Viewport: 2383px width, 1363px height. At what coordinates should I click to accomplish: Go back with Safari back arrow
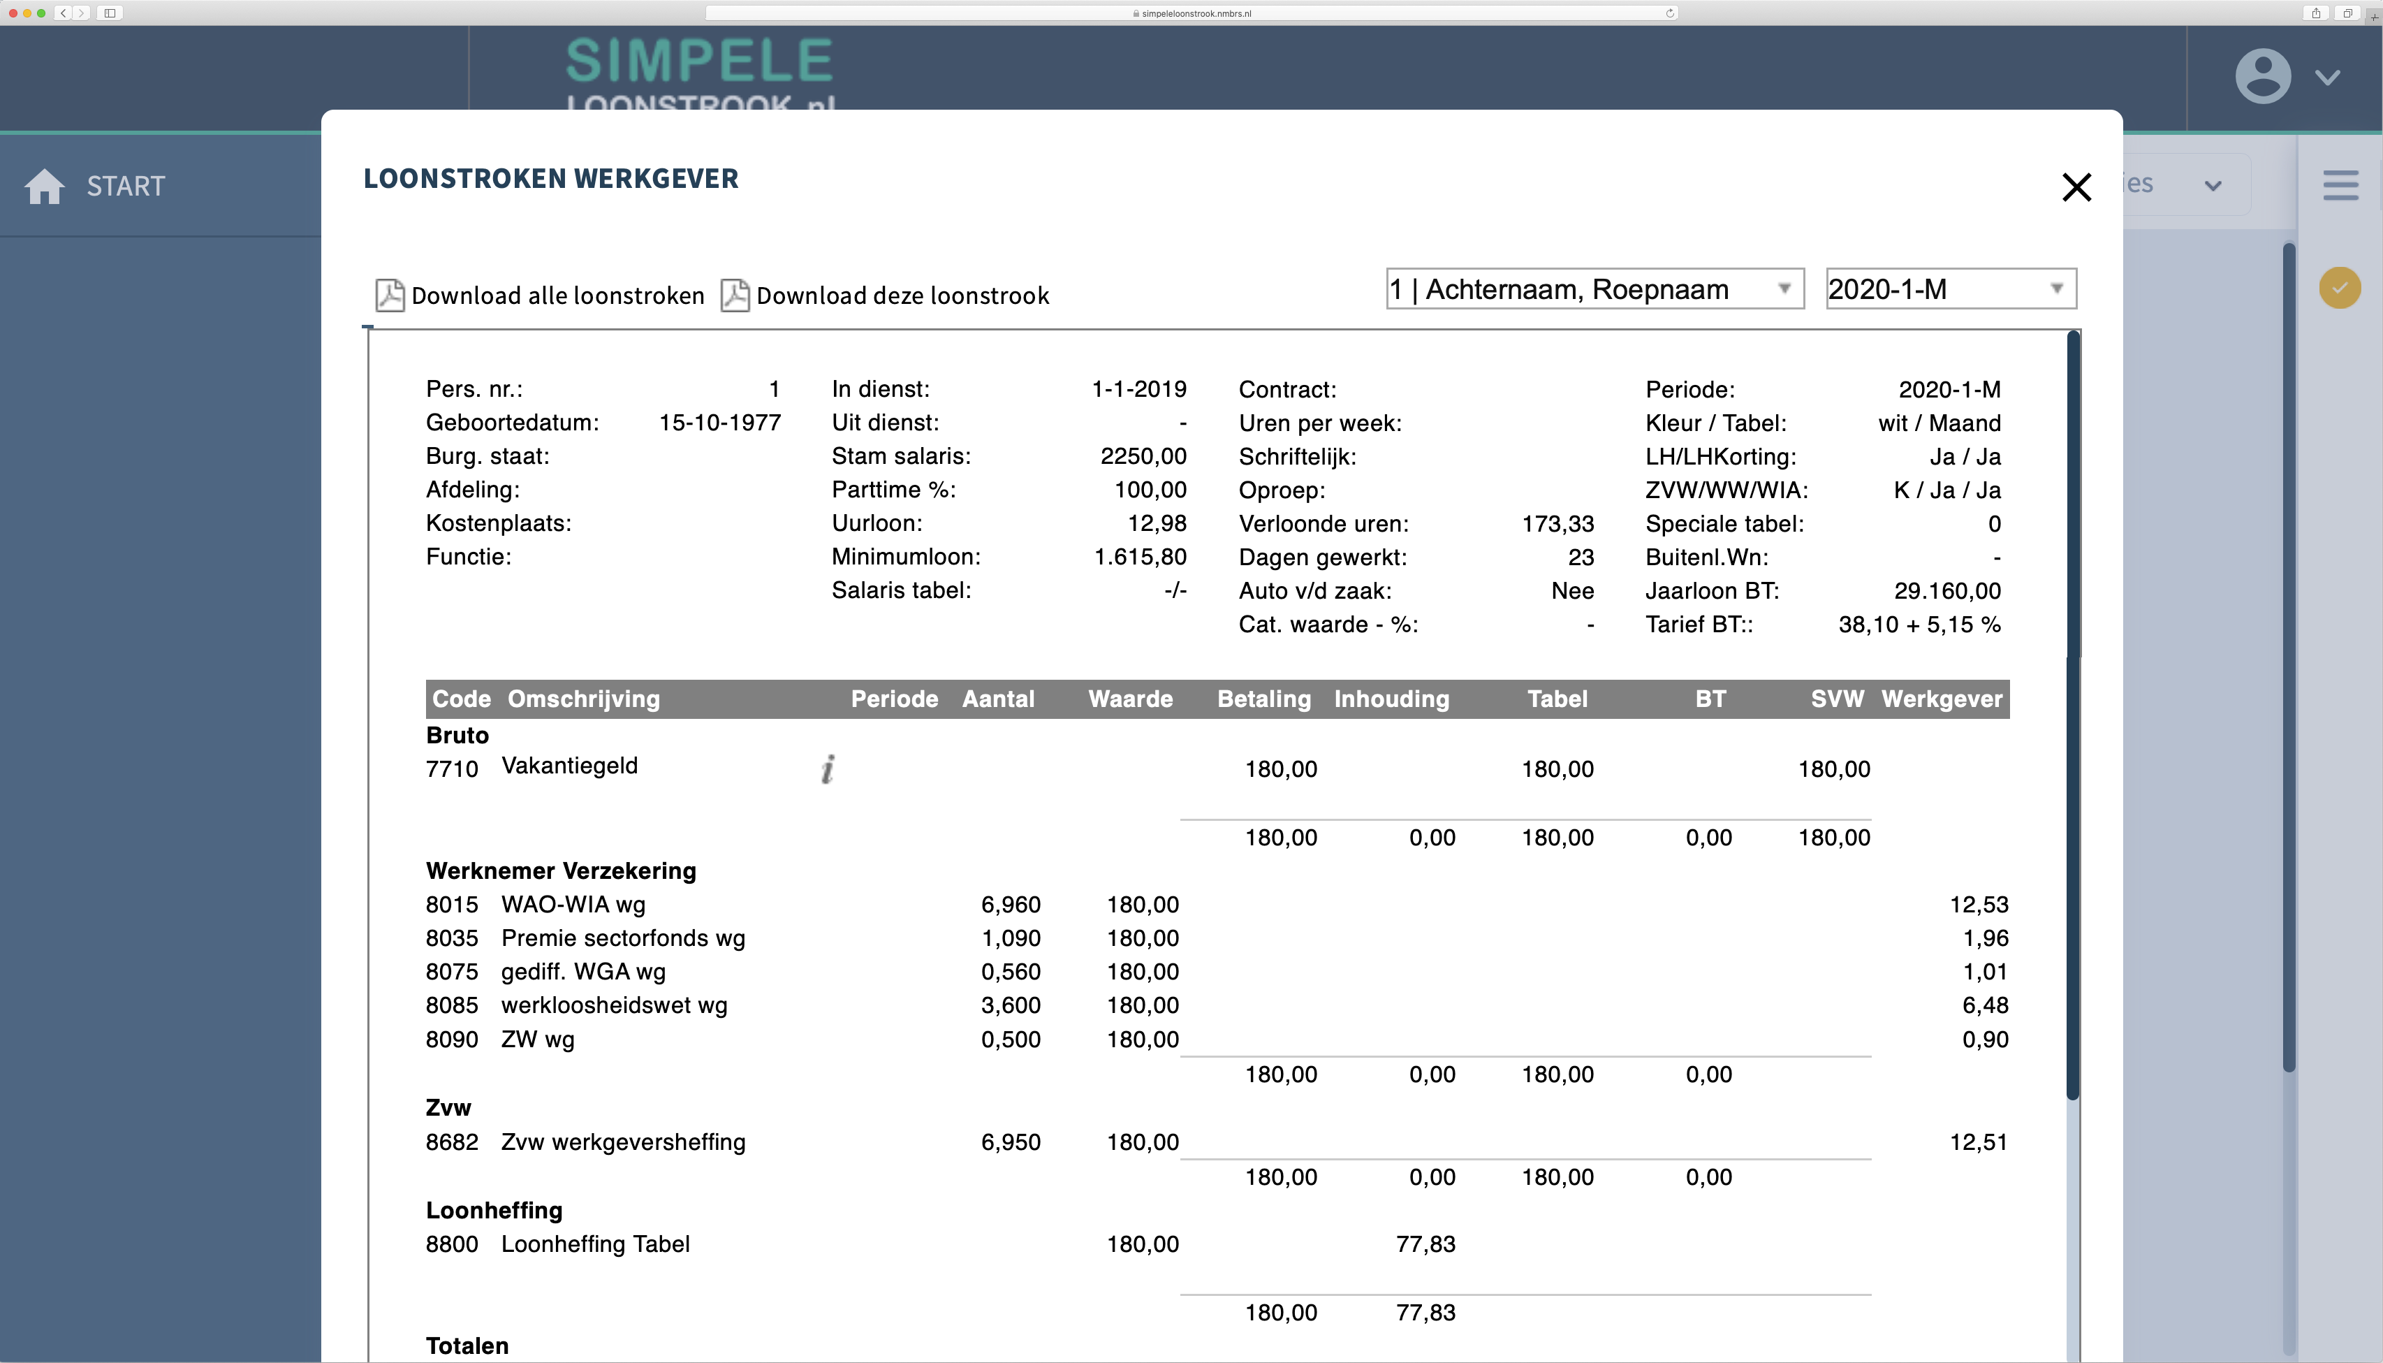[64, 13]
